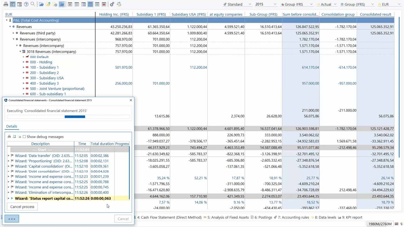Select the Print toolbar icon
The height and width of the screenshot is (227, 404).
tap(6, 4)
